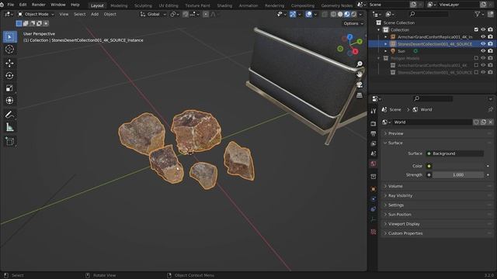Hide selected StonesDesertCollection001_4K_SOURCE instance

(x=483, y=44)
